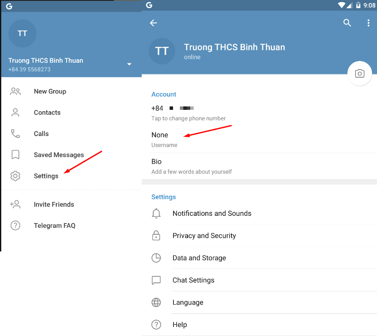Tap Bio to add a description

click(259, 166)
